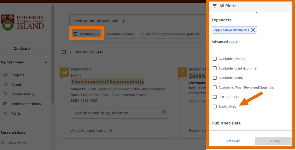Click the filter icon in the All filters panel header
This screenshot has width=296, height=150.
coord(214,6)
